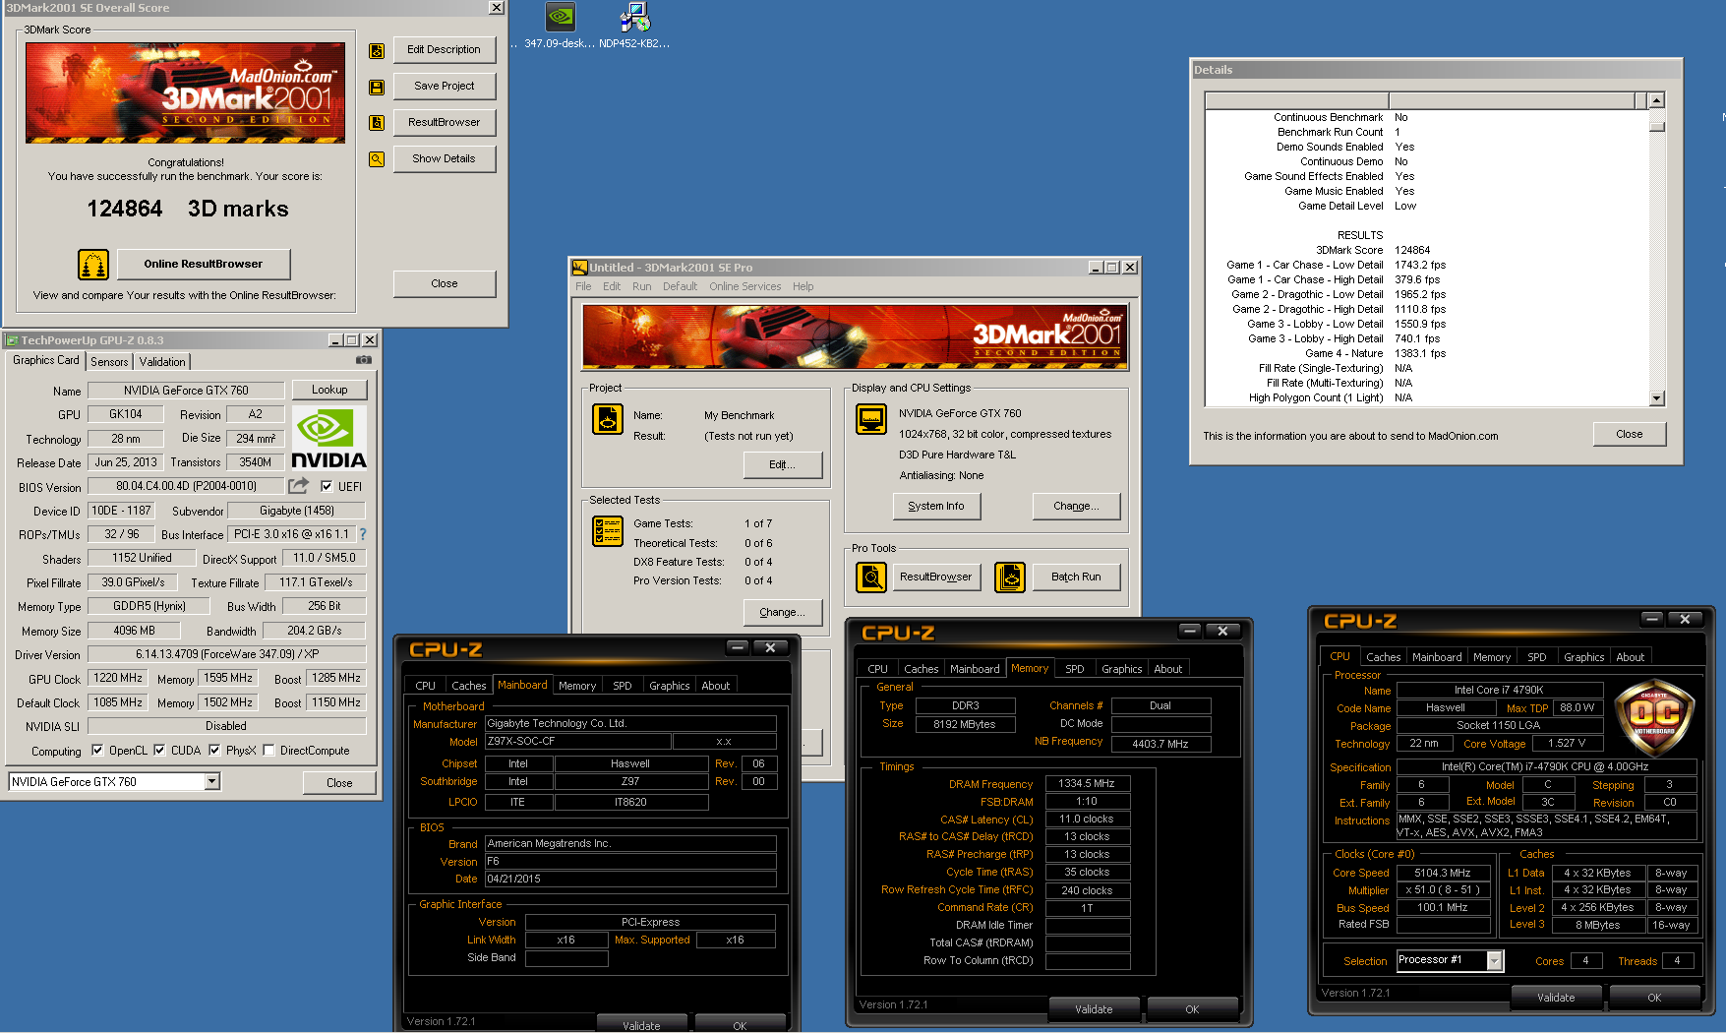Screen dimensions: 1726x1033
Task: Click the Project icon in 3DMark2001 SE Pro
Action: point(608,419)
